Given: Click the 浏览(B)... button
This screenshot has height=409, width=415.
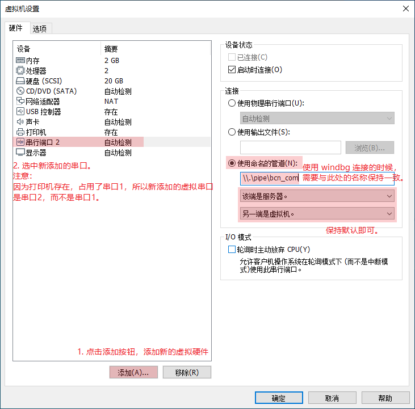Looking at the screenshot, I should pyautogui.click(x=370, y=147).
